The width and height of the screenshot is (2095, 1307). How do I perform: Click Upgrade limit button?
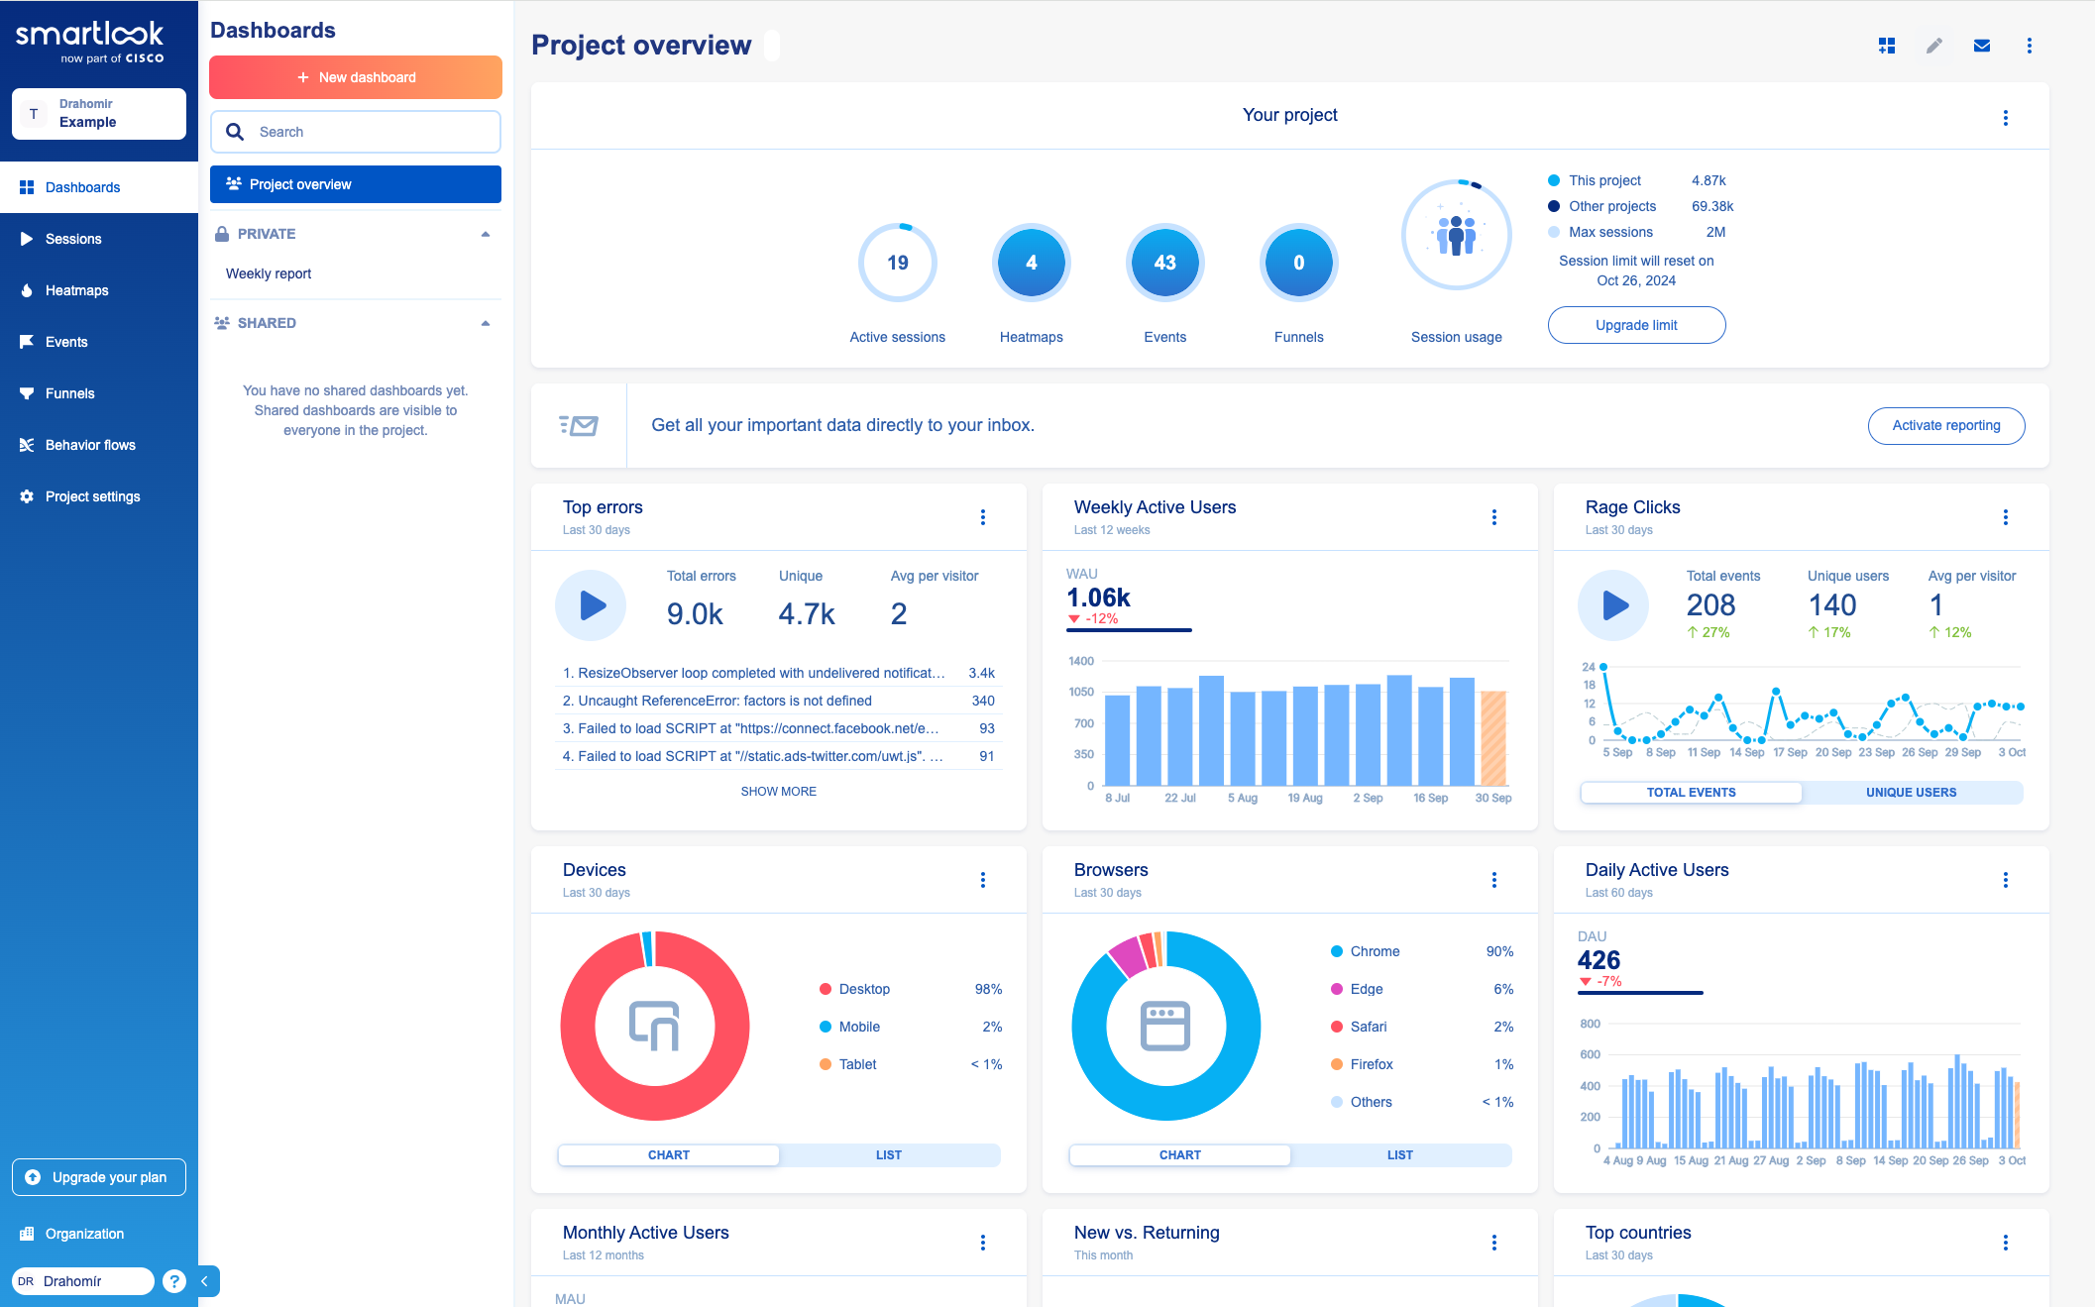(1636, 325)
